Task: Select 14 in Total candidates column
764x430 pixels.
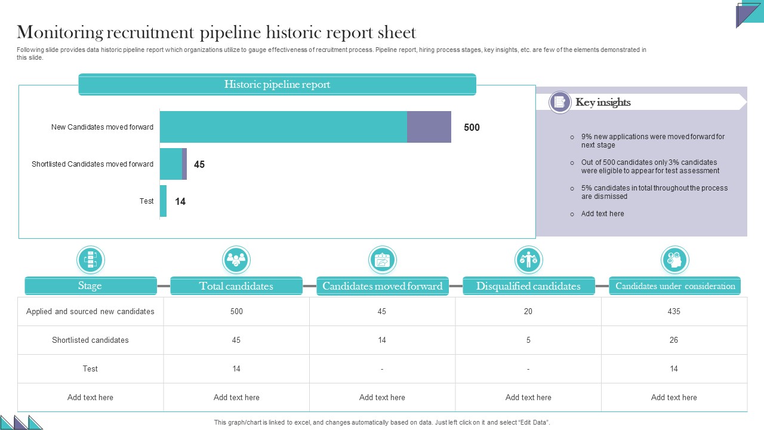Action: click(x=236, y=369)
